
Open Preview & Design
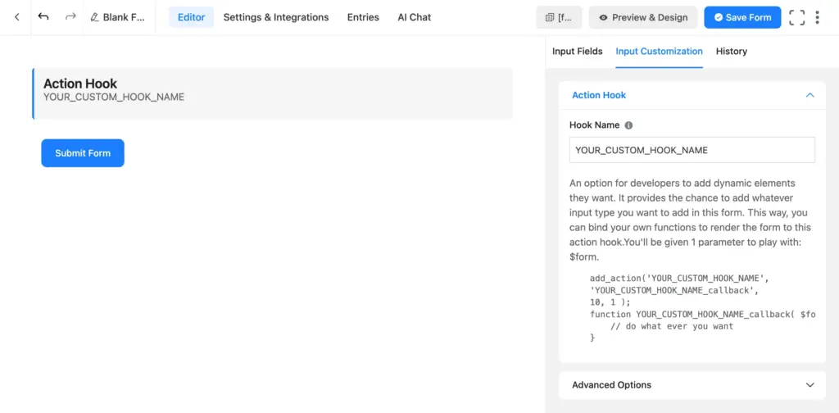point(643,17)
